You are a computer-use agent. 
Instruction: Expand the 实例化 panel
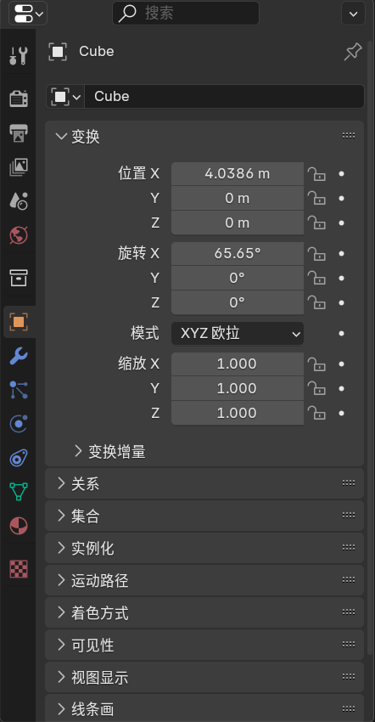tap(61, 548)
